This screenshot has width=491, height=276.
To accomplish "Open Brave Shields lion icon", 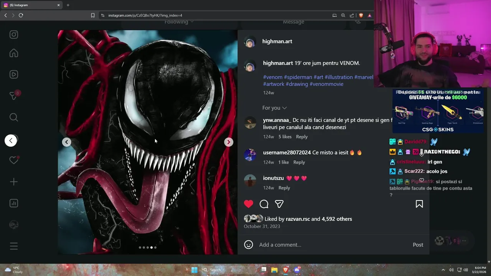I will click(x=361, y=15).
